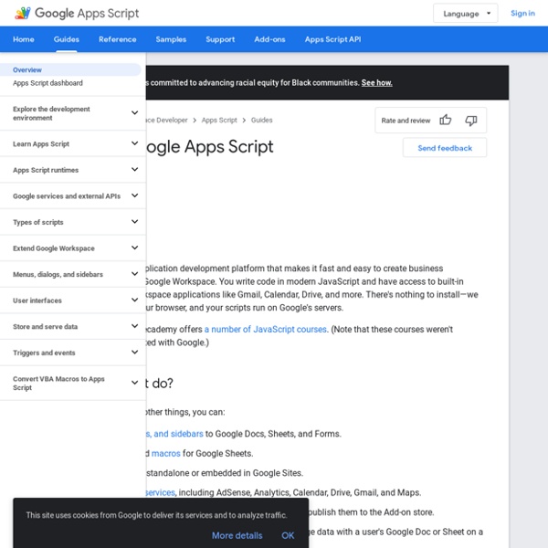Image resolution: width=548 pixels, height=548 pixels.
Task: Click the Apps Script breadcrumb link
Action: (x=219, y=120)
